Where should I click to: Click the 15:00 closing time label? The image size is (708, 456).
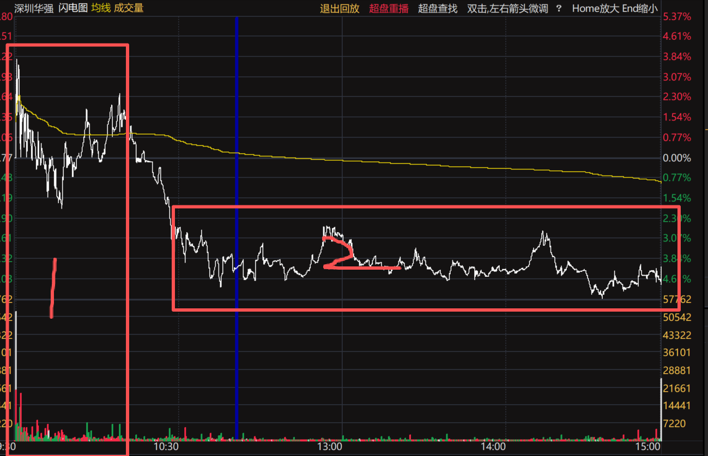click(x=647, y=447)
